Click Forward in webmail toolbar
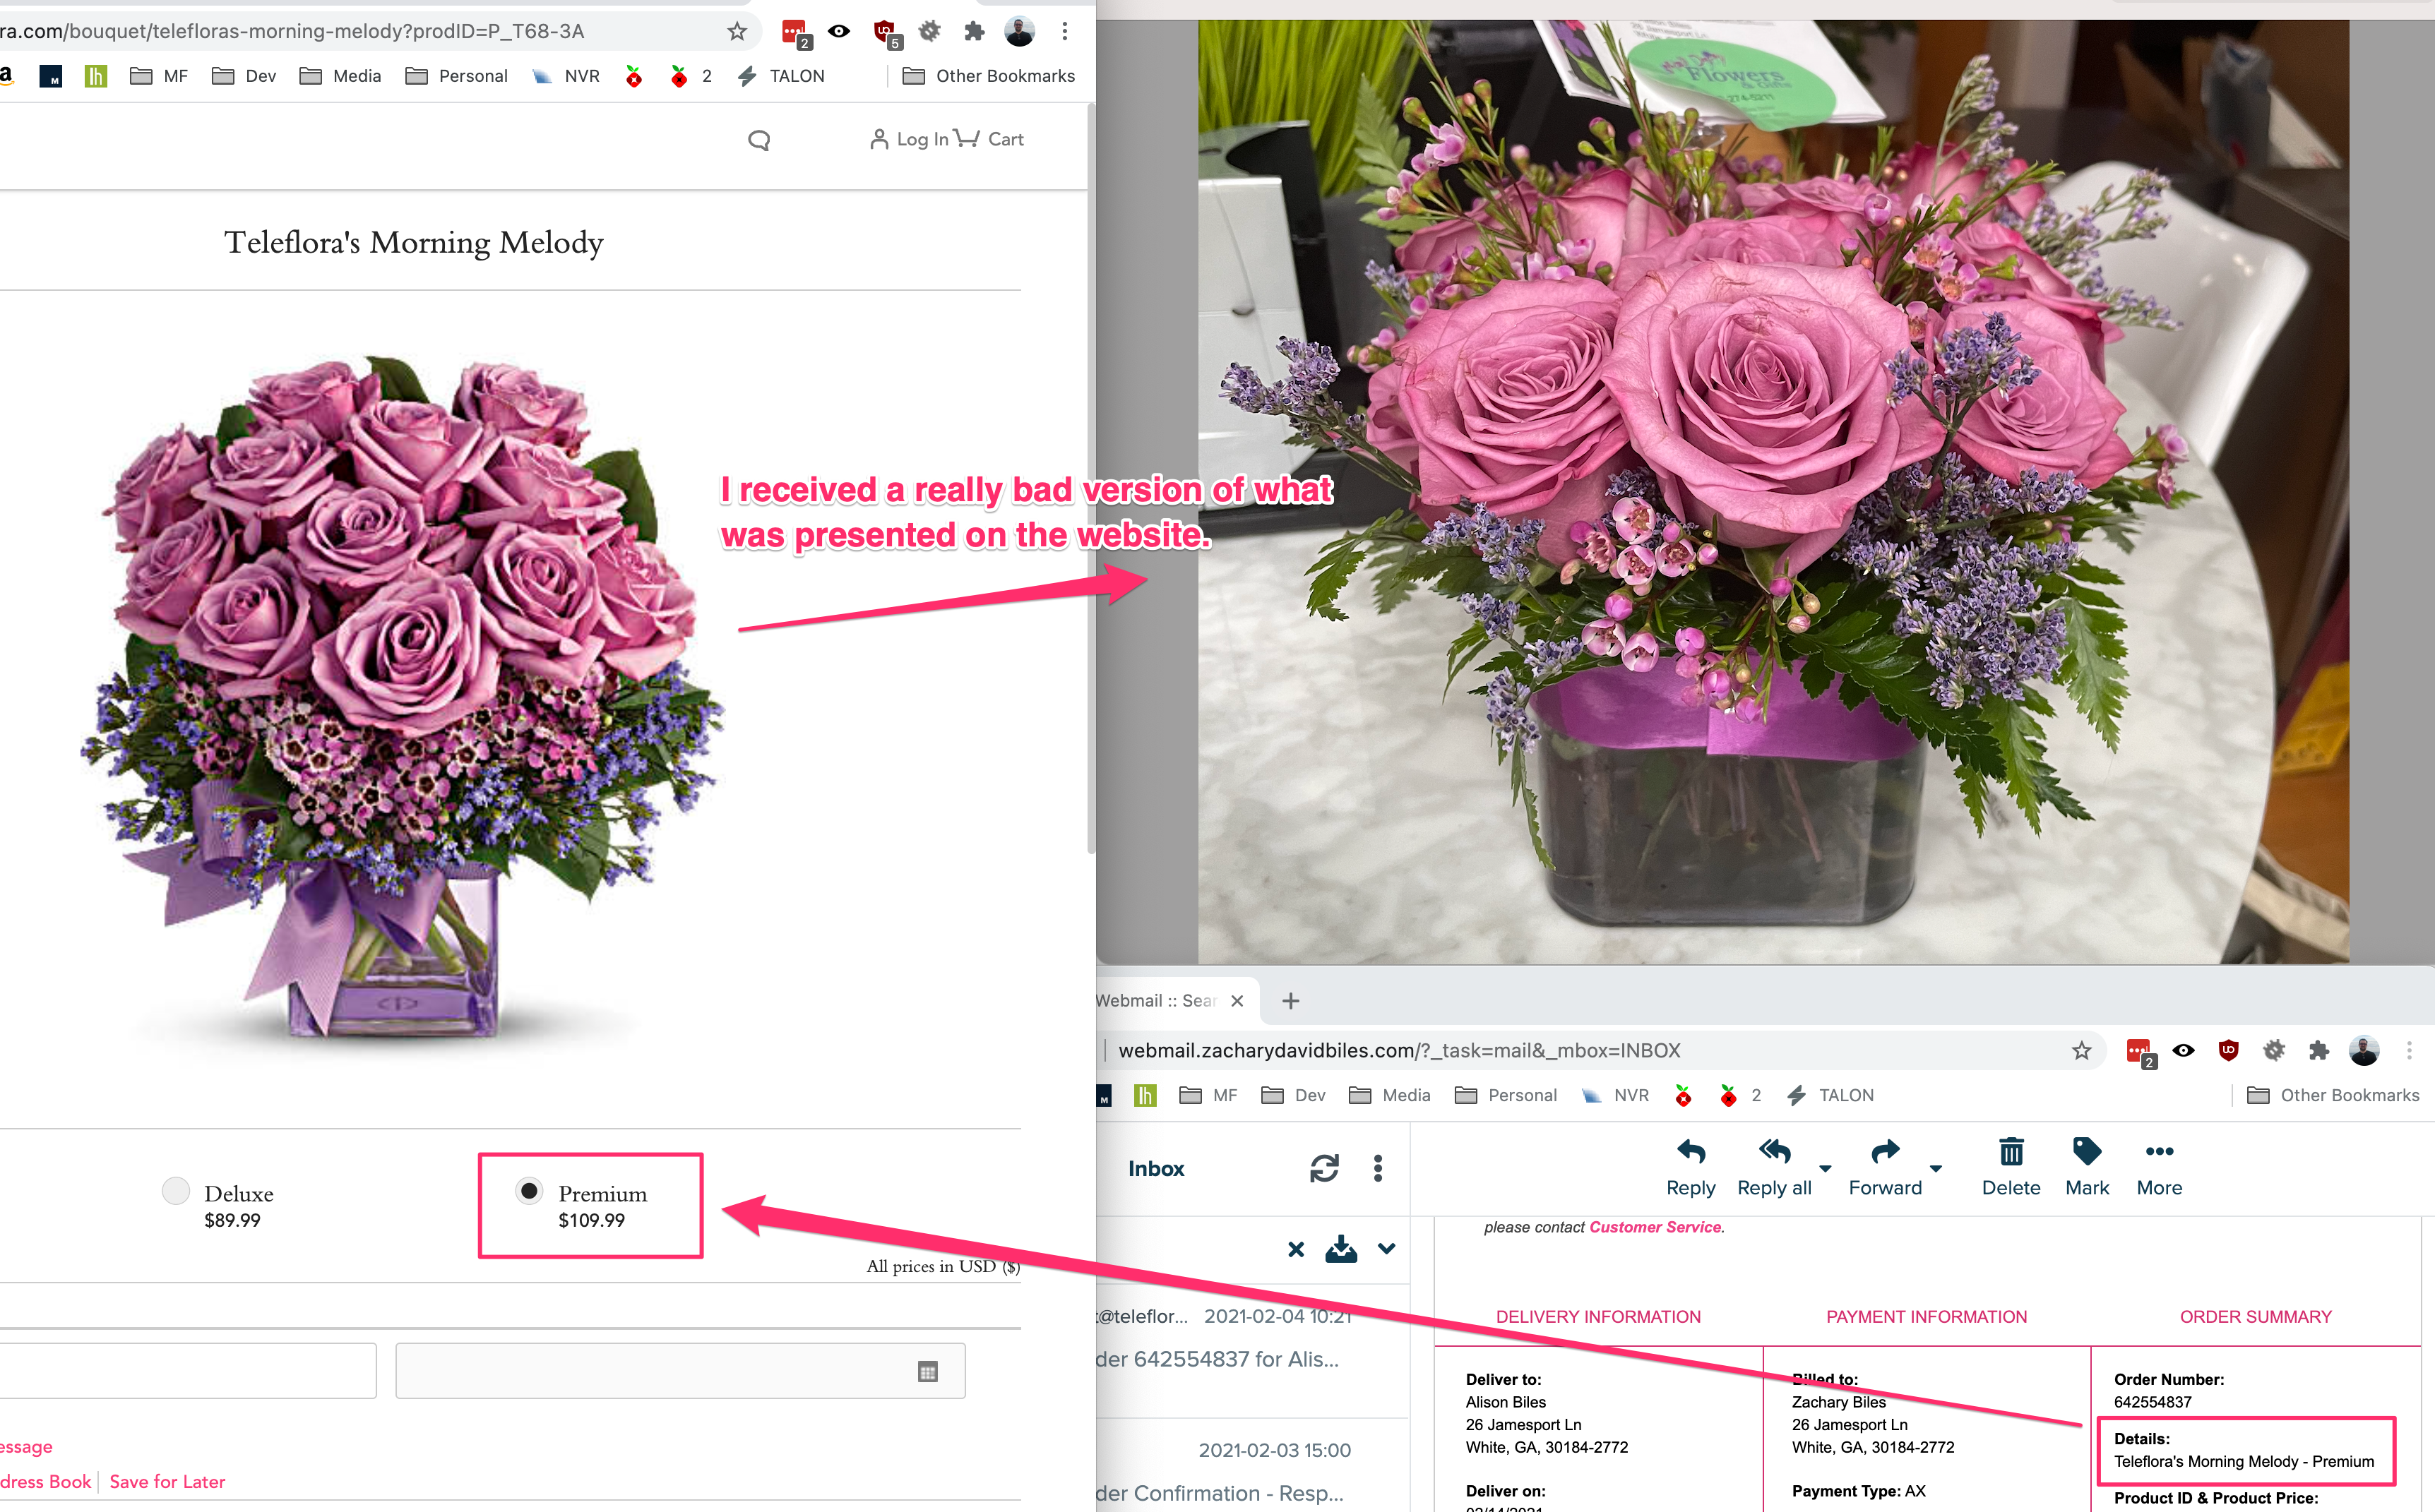This screenshot has height=1512, width=2435. click(1886, 1168)
